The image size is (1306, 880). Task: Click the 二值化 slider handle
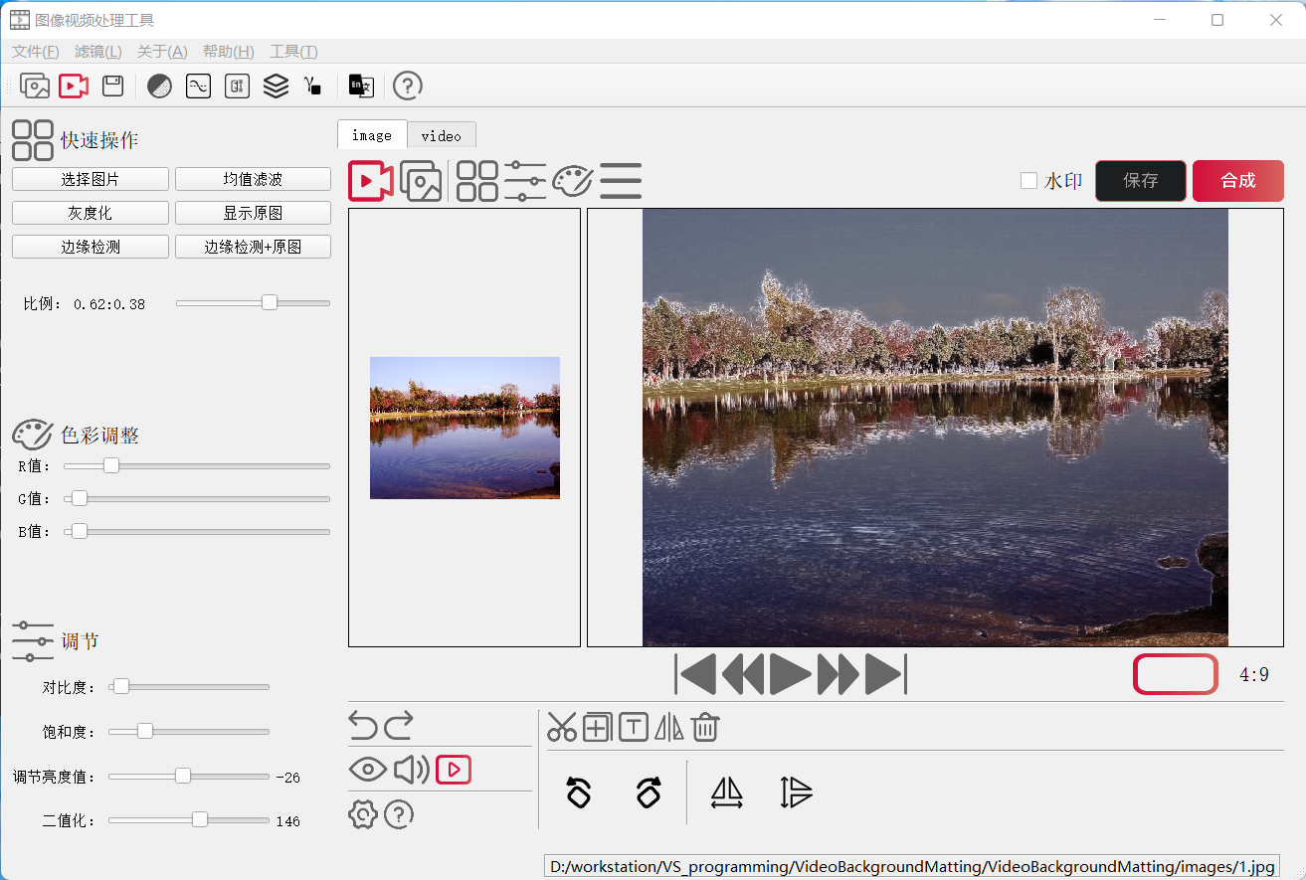pos(200,819)
